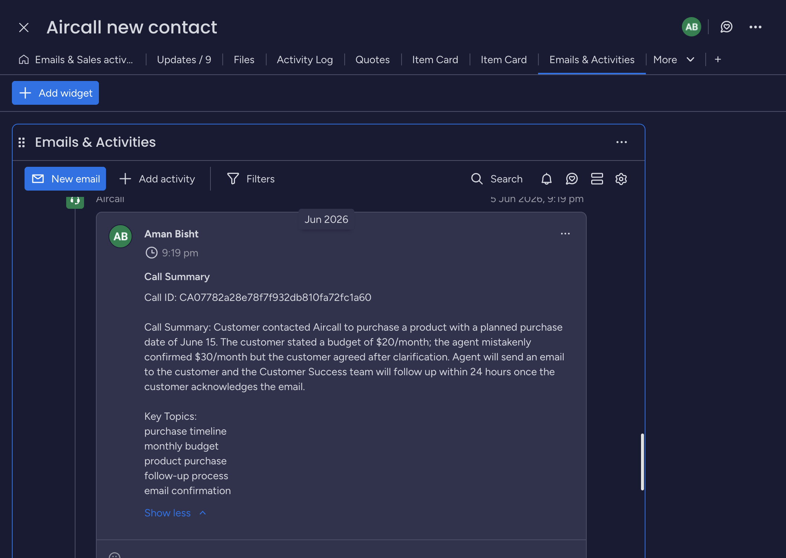
Task: Click the Search field in toolbar
Action: tap(496, 179)
